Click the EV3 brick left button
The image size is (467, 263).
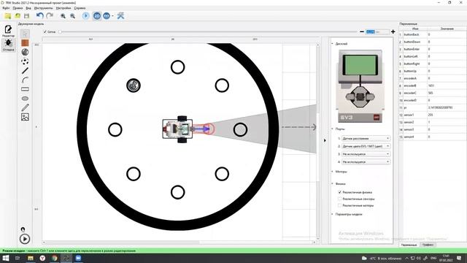coord(350,96)
